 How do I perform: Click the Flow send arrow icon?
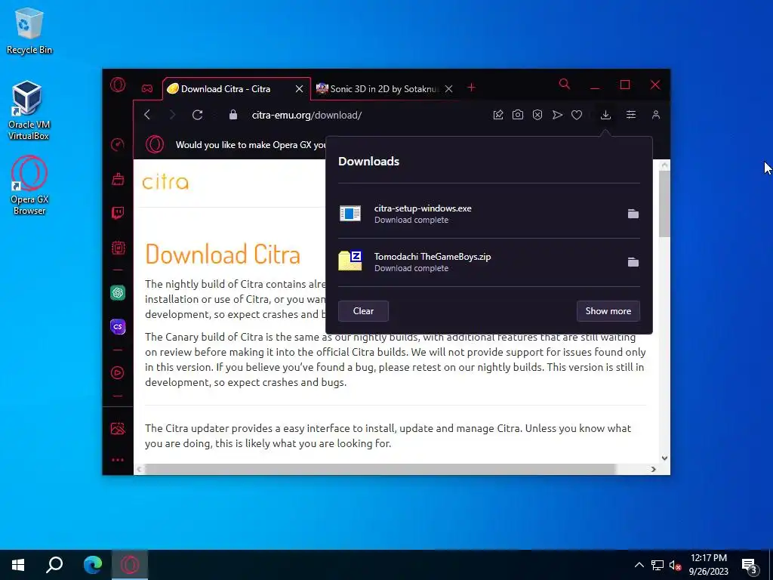(557, 115)
